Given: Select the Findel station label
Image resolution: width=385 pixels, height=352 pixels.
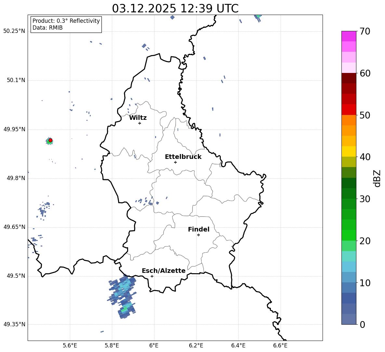Looking at the screenshot, I should pyautogui.click(x=199, y=229).
